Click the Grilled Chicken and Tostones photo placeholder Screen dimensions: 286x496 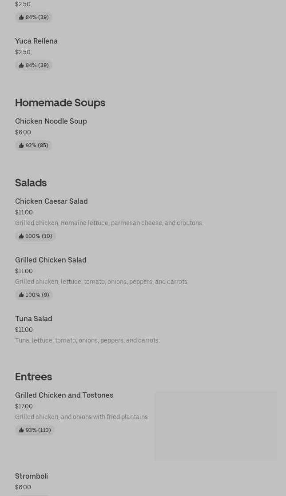coord(216,426)
